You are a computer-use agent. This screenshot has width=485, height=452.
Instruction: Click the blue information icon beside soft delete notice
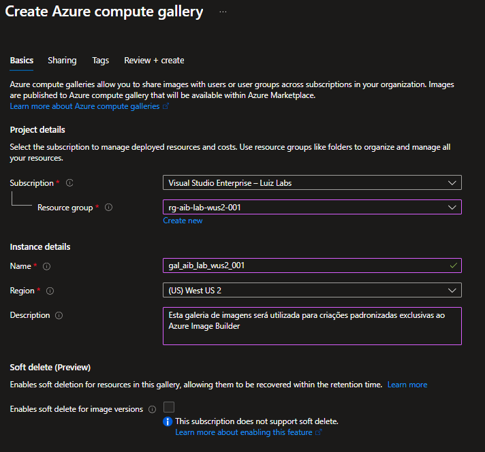168,421
